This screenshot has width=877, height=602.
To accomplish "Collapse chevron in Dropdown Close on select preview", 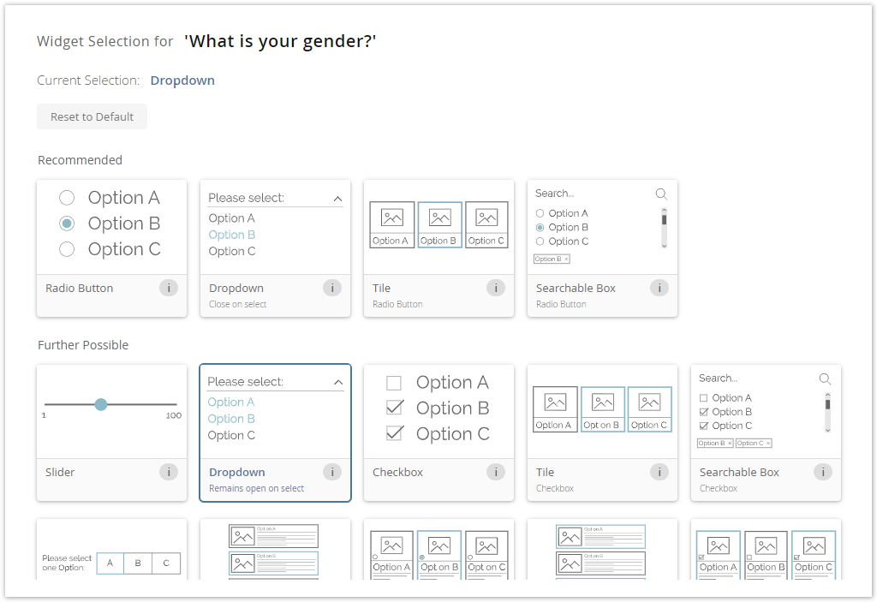I will (337, 199).
